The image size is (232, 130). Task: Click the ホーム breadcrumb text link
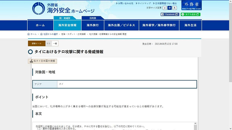pos(34,34)
